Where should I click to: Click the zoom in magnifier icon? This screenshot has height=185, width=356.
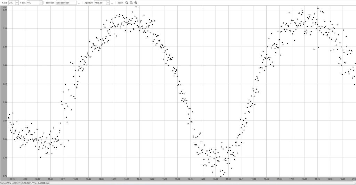click(136, 3)
